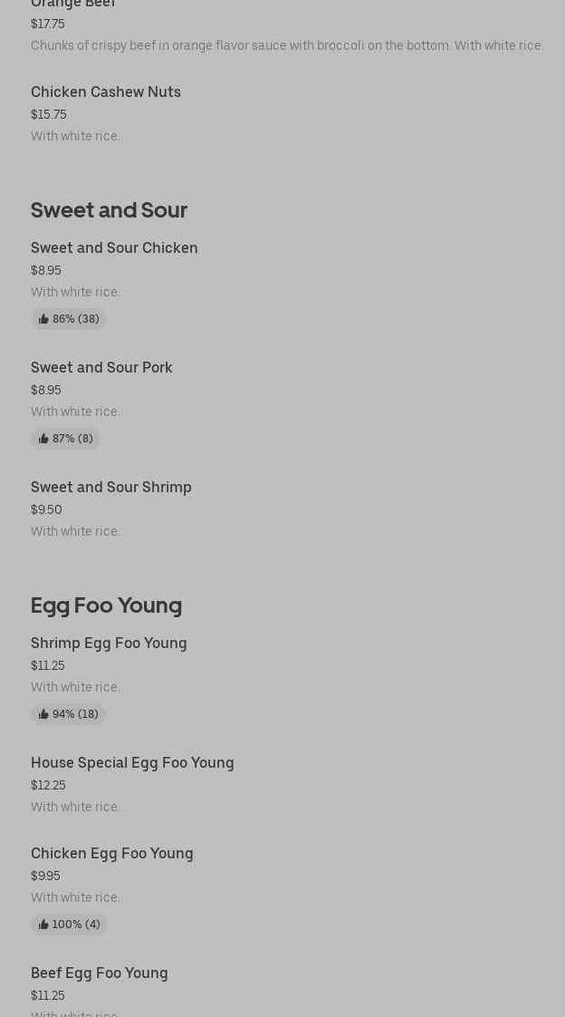The width and height of the screenshot is (565, 1017).
Task: Open Chicken Cashew Nuts menu item
Action: [106, 92]
